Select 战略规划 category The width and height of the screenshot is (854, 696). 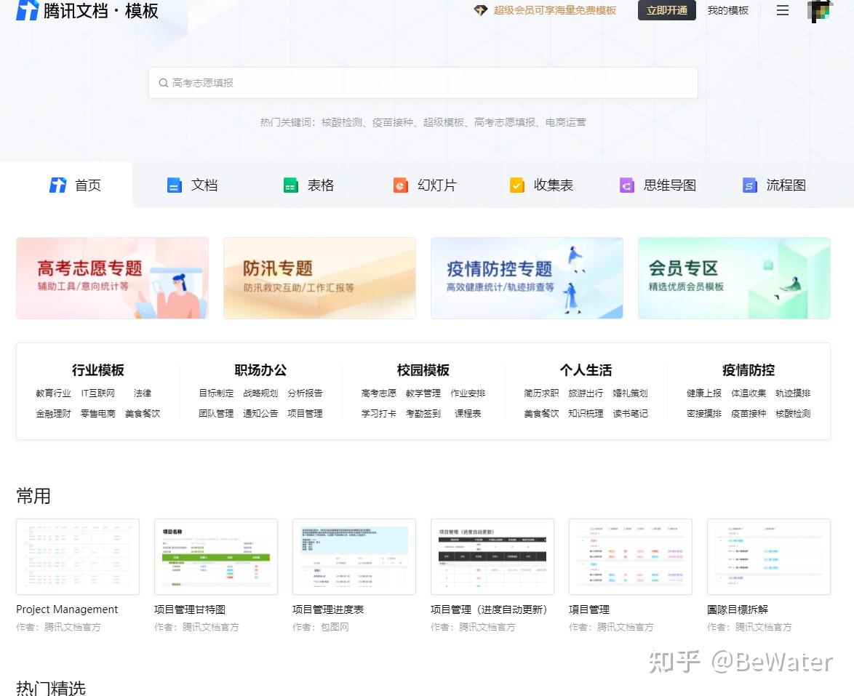pyautogui.click(x=260, y=393)
